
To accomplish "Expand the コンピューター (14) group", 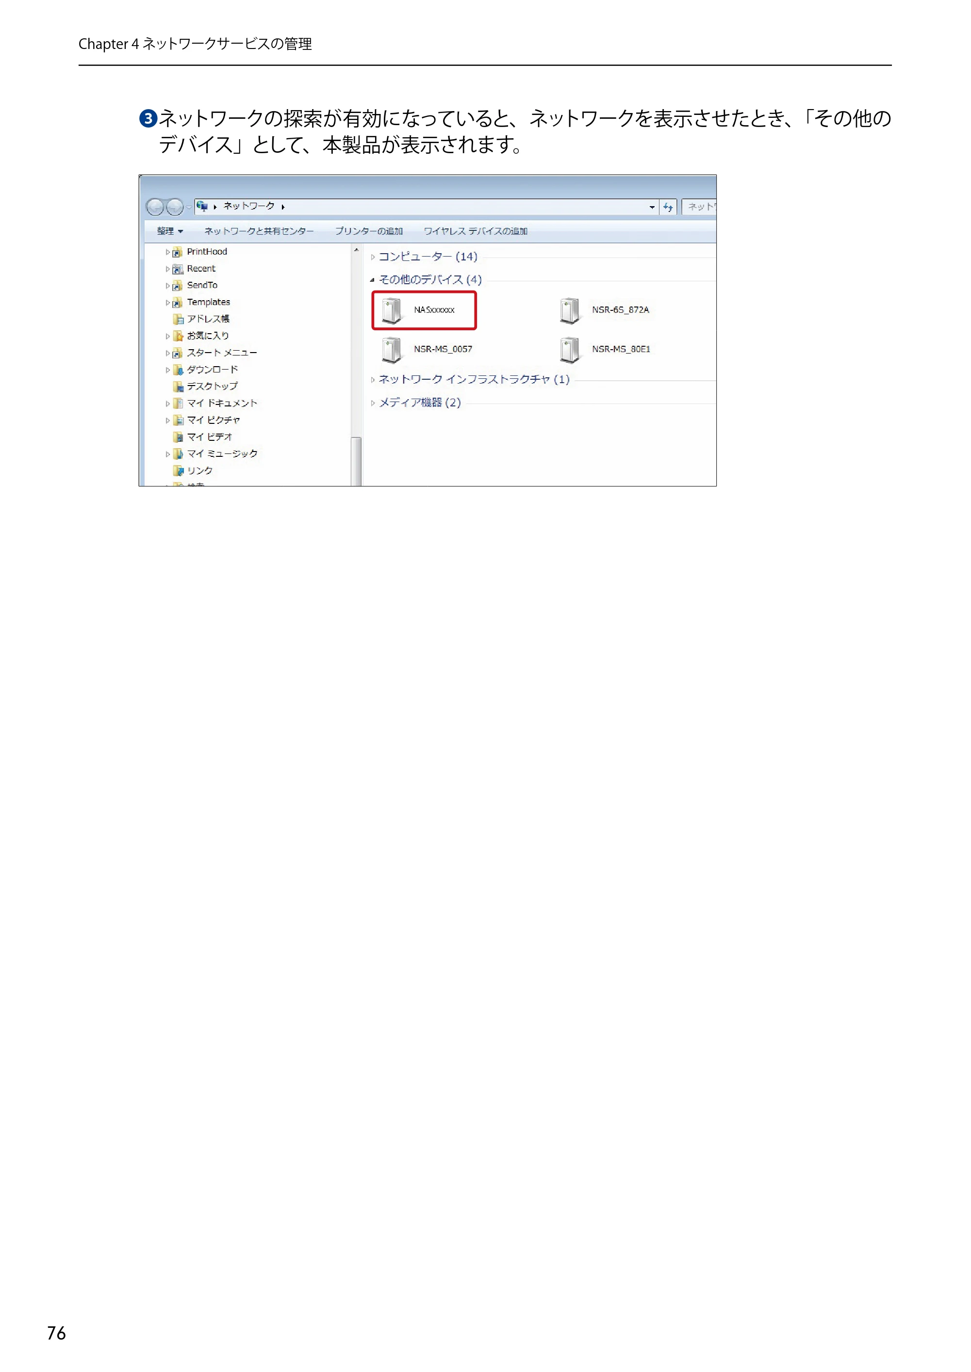I will (373, 257).
